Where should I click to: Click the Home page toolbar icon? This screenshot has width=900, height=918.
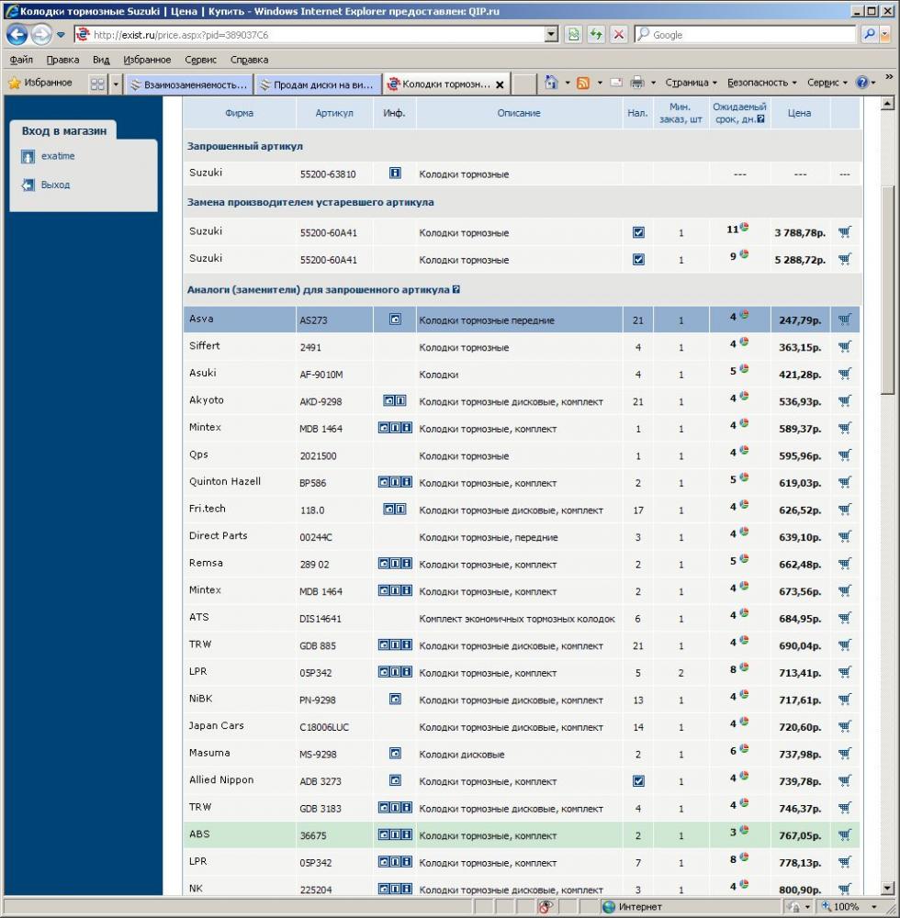[x=550, y=83]
